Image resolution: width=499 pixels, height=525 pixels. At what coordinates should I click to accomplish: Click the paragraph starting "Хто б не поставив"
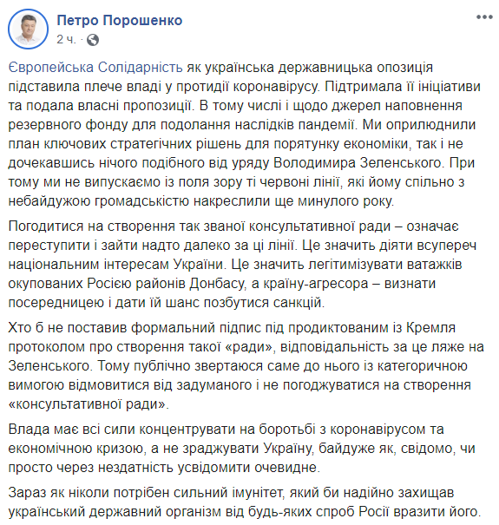tap(246, 366)
